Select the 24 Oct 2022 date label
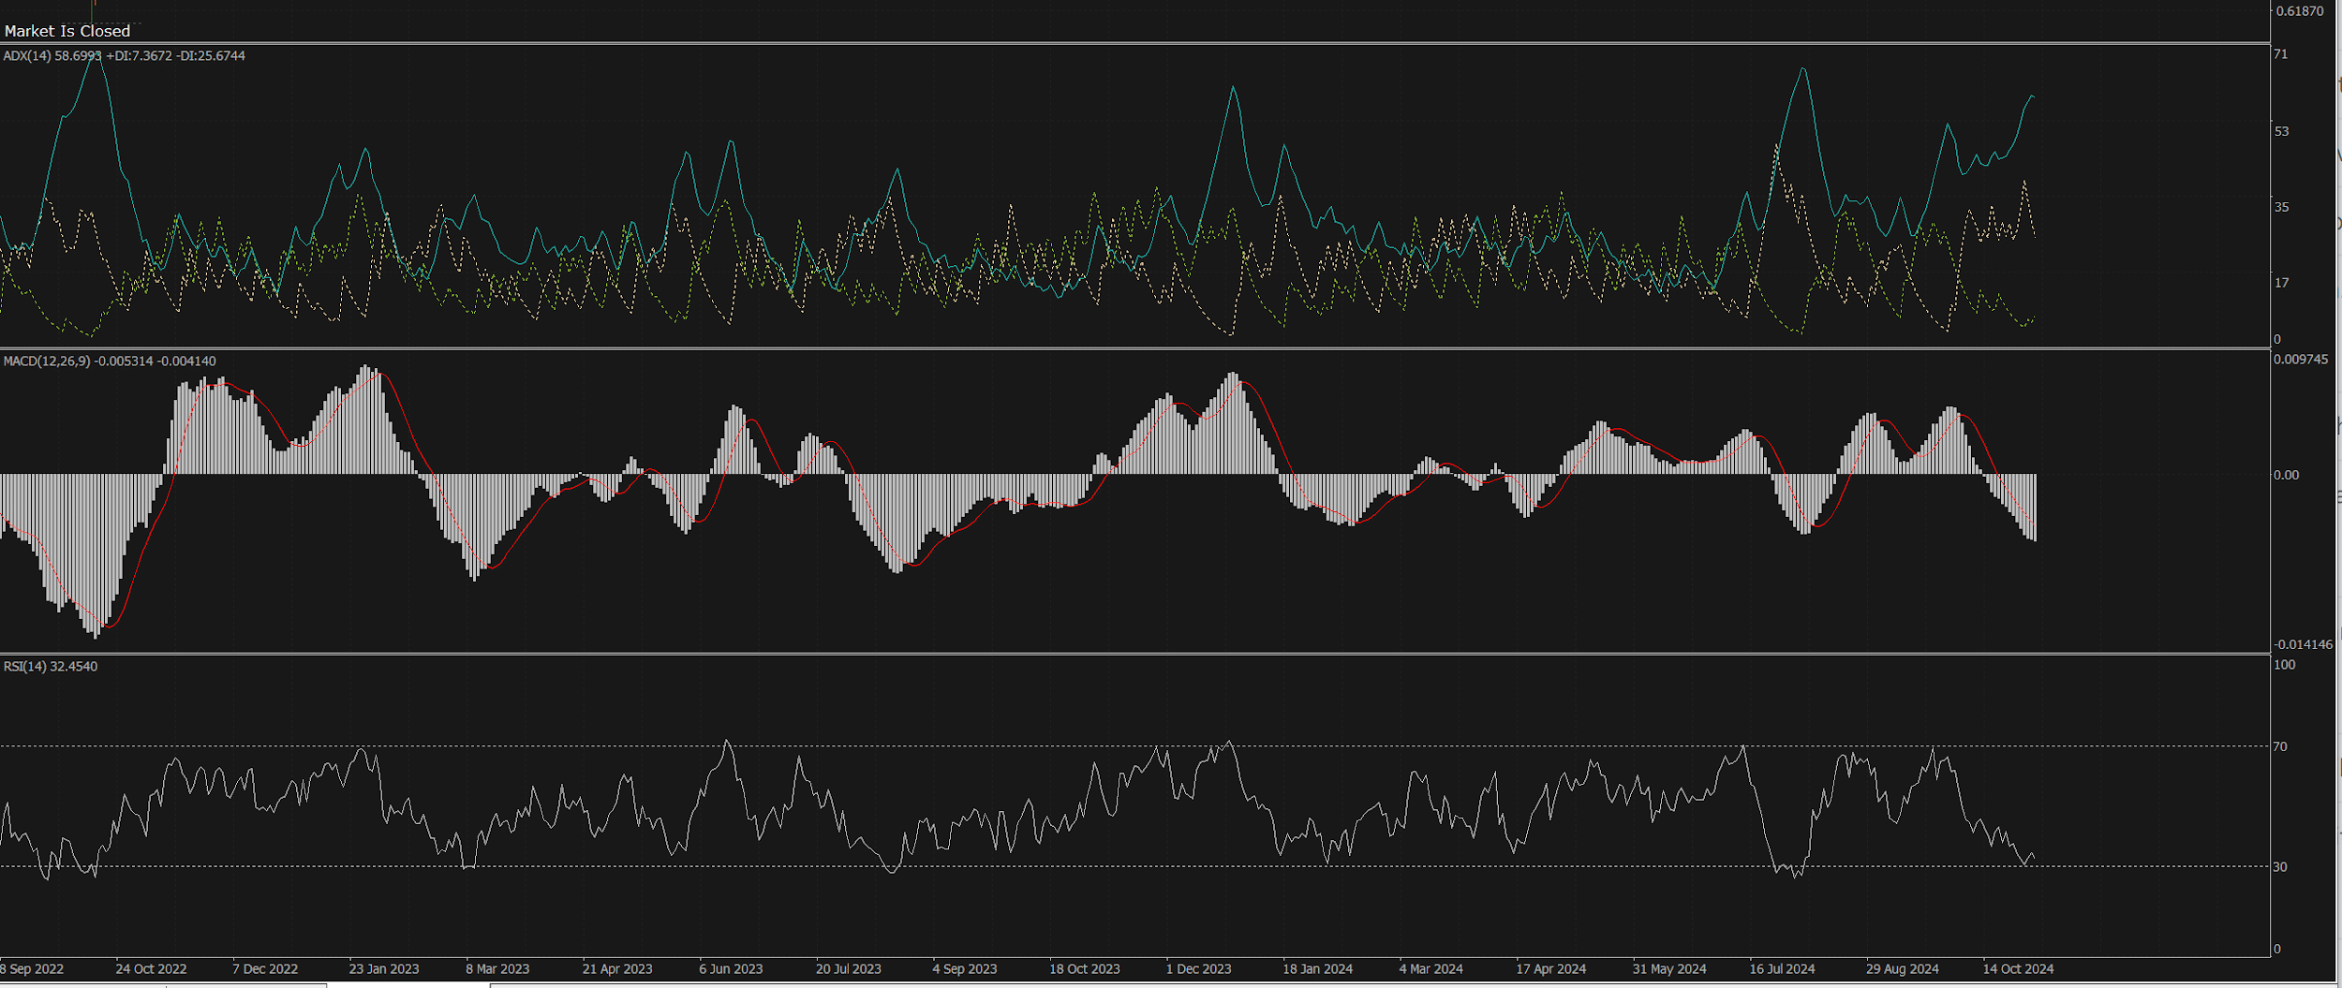This screenshot has height=988, width=2342. (151, 969)
